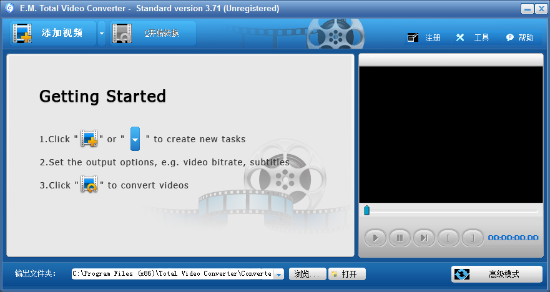Switch to 高级模式 advanced mode
550x292 pixels.
click(x=497, y=274)
